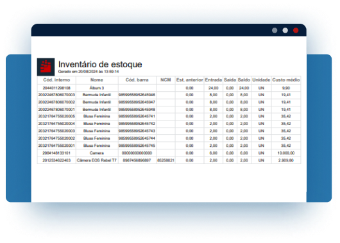Click the 'Inventário de estoque' title
Image resolution: width=340 pixels, height=243 pixels.
tap(100, 64)
